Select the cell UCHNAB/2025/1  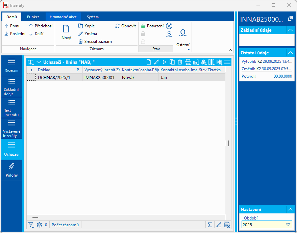click(54, 77)
